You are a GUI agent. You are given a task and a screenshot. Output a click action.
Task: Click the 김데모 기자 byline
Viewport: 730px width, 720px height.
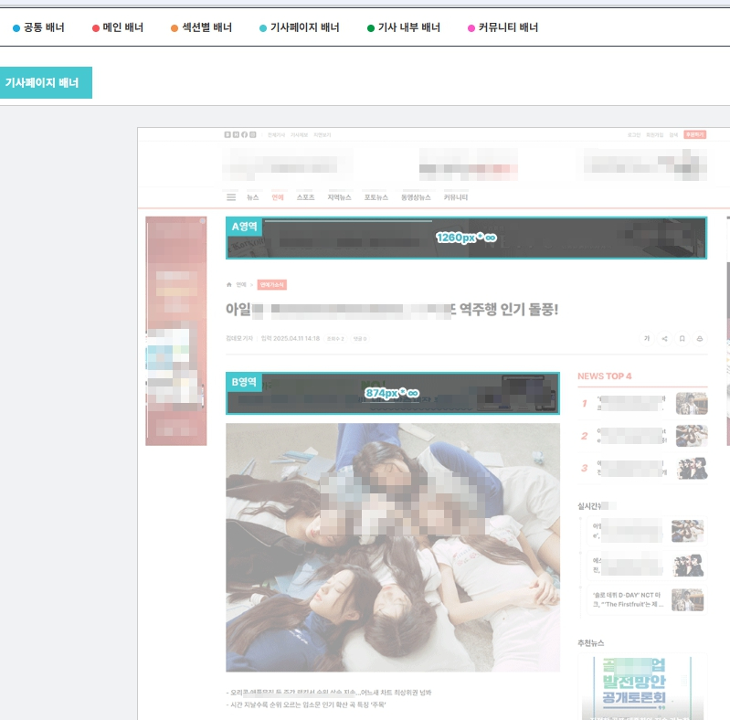(239, 339)
